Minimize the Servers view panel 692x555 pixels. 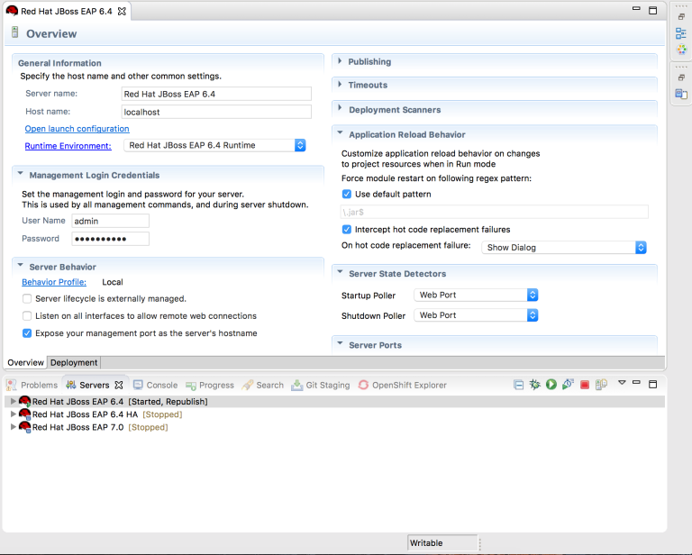[636, 383]
